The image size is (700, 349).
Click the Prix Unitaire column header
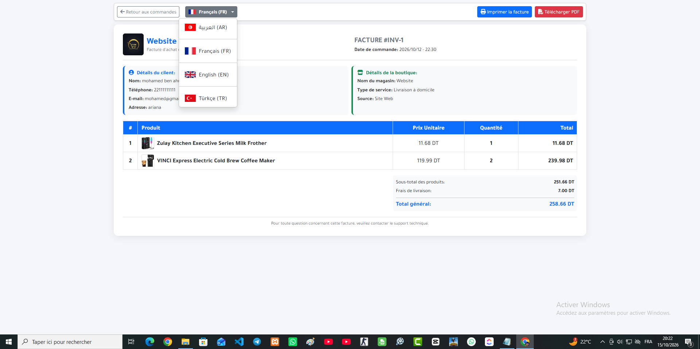pos(428,128)
